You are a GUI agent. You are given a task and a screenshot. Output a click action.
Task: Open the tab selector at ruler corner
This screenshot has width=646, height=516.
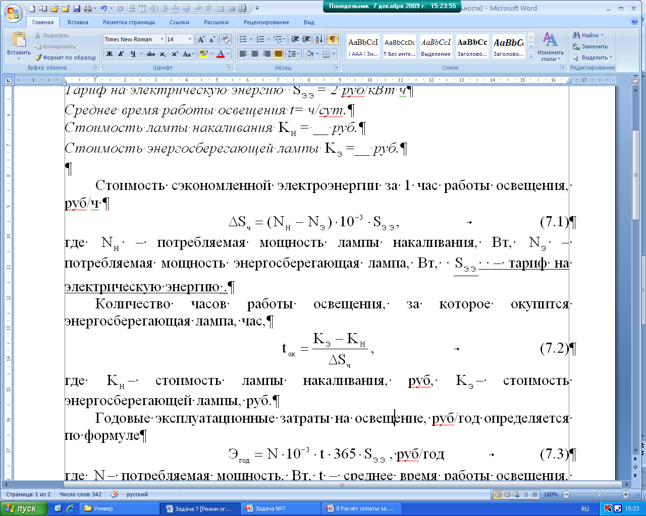click(8, 80)
